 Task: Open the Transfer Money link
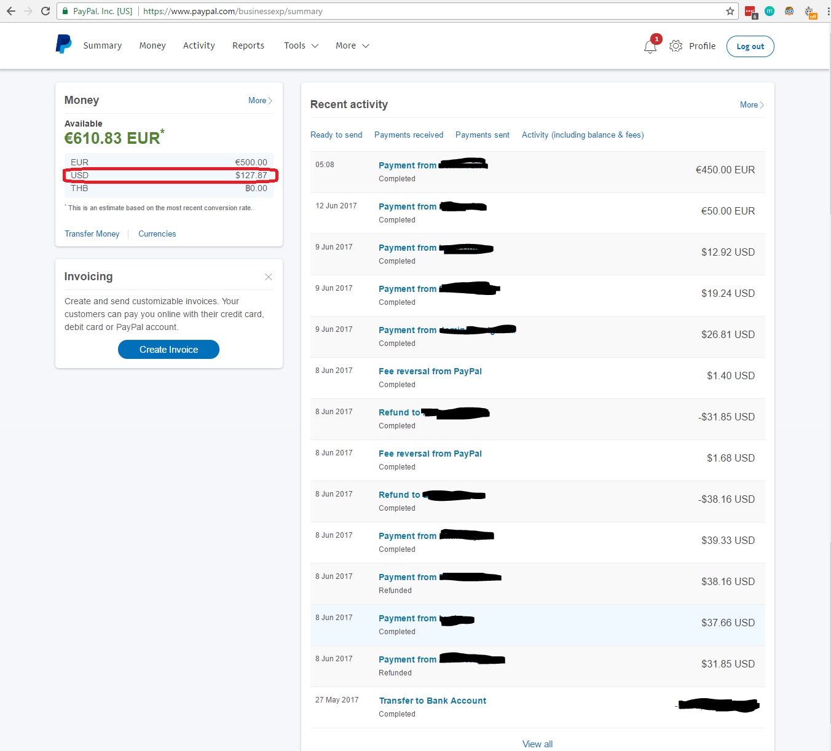92,234
